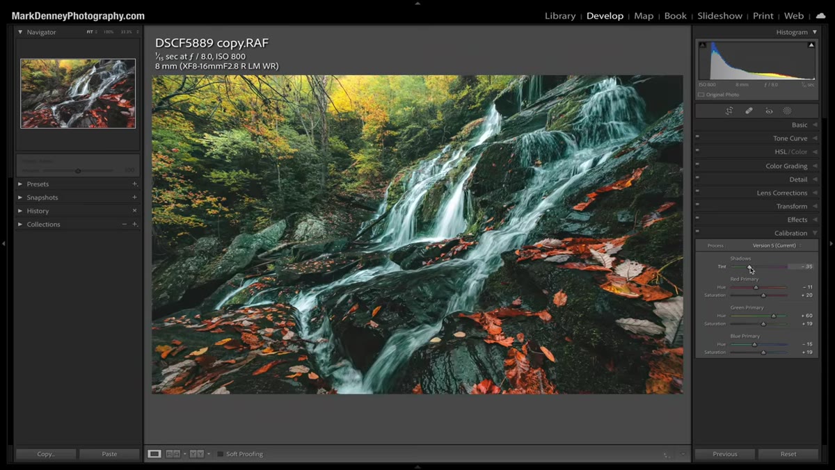Click the Reset button
835x470 pixels.
pos(788,454)
